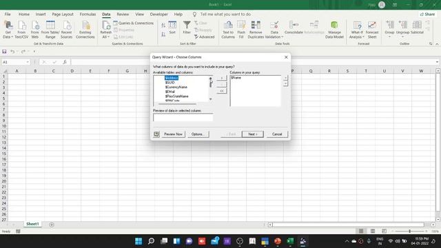
Task: Add selected column with > button
Action: 222,78
